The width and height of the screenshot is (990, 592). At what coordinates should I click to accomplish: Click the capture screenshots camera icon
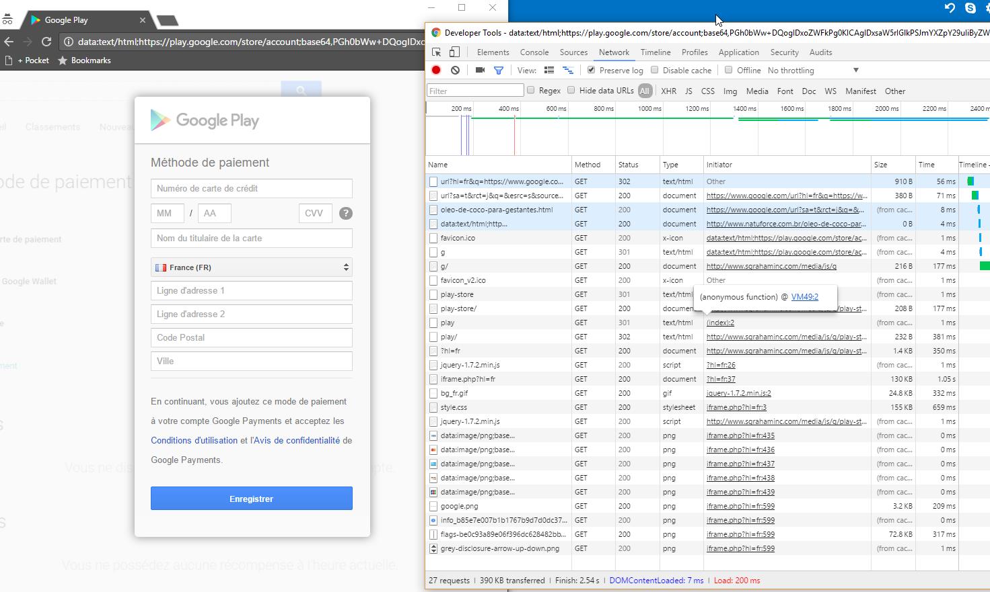[x=480, y=70]
